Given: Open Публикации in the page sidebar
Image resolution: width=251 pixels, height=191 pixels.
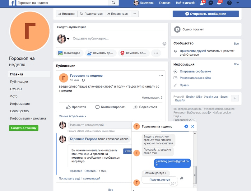Looking at the screenshot, I should click(19, 82).
